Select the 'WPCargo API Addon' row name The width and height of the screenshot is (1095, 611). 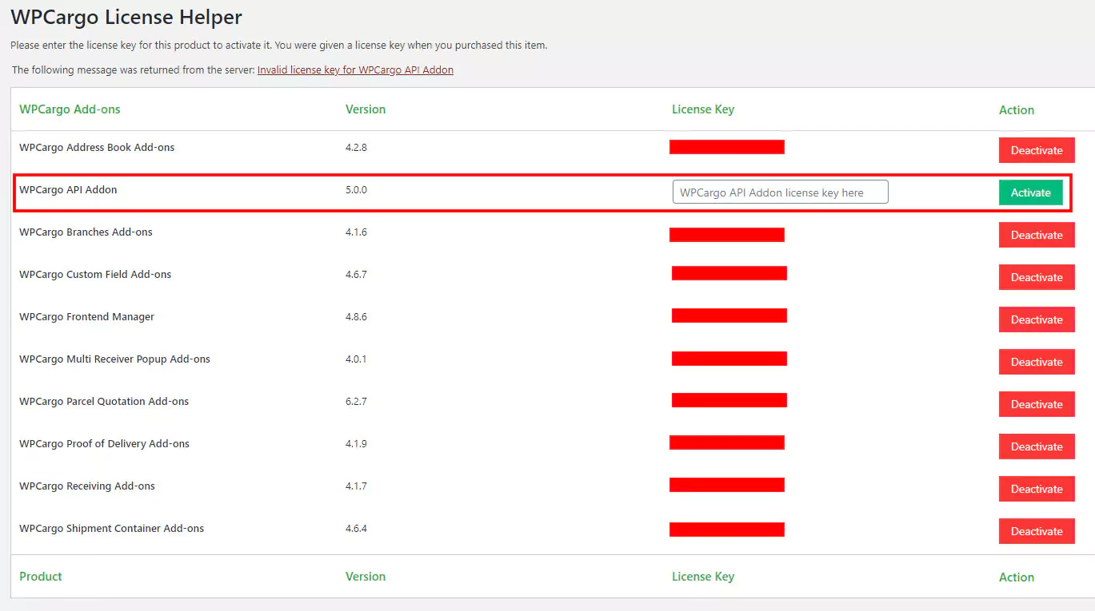pyautogui.click(x=68, y=190)
